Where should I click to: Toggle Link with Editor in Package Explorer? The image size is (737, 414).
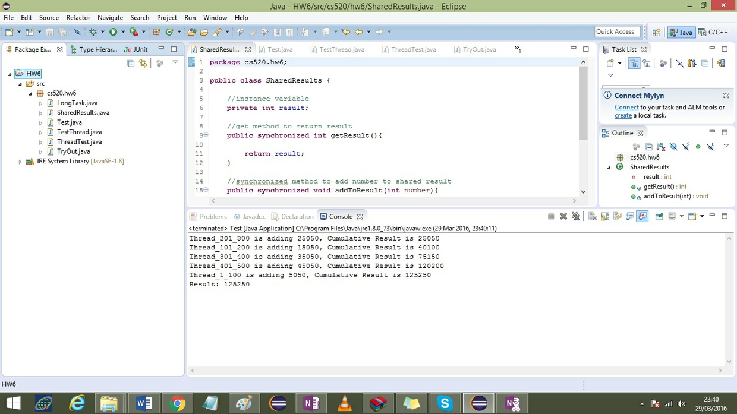coord(143,63)
